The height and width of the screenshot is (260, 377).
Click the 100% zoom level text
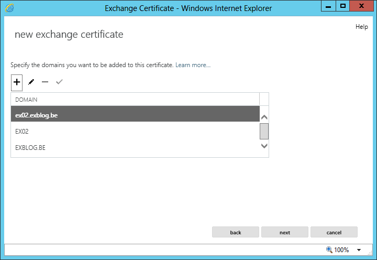click(341, 250)
